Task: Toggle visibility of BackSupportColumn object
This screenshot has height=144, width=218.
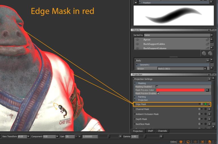Action: pyautogui.click(x=137, y=48)
